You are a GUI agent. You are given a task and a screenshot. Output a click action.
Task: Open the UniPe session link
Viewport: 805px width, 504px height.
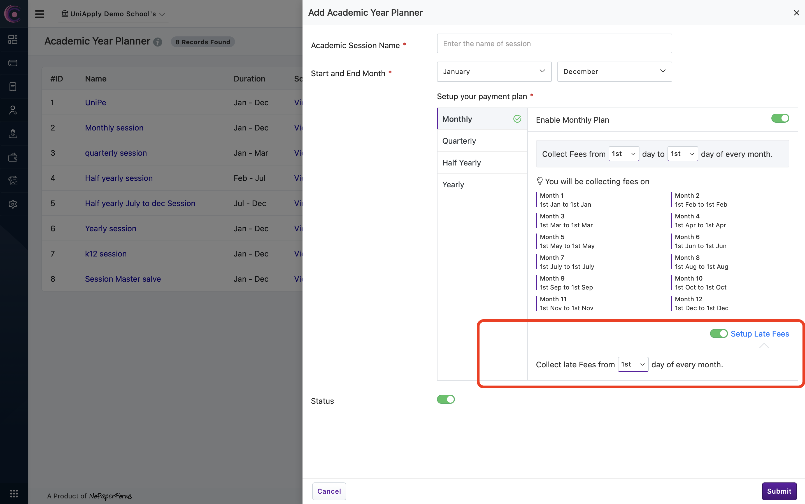96,102
